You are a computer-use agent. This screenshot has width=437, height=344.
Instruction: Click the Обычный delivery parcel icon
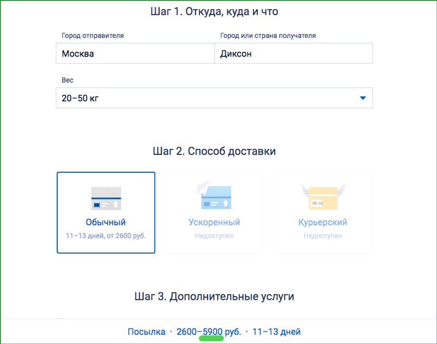tap(106, 198)
